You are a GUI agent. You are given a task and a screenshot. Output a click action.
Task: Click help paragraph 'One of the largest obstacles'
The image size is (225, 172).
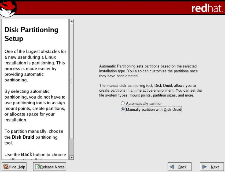[35, 66]
